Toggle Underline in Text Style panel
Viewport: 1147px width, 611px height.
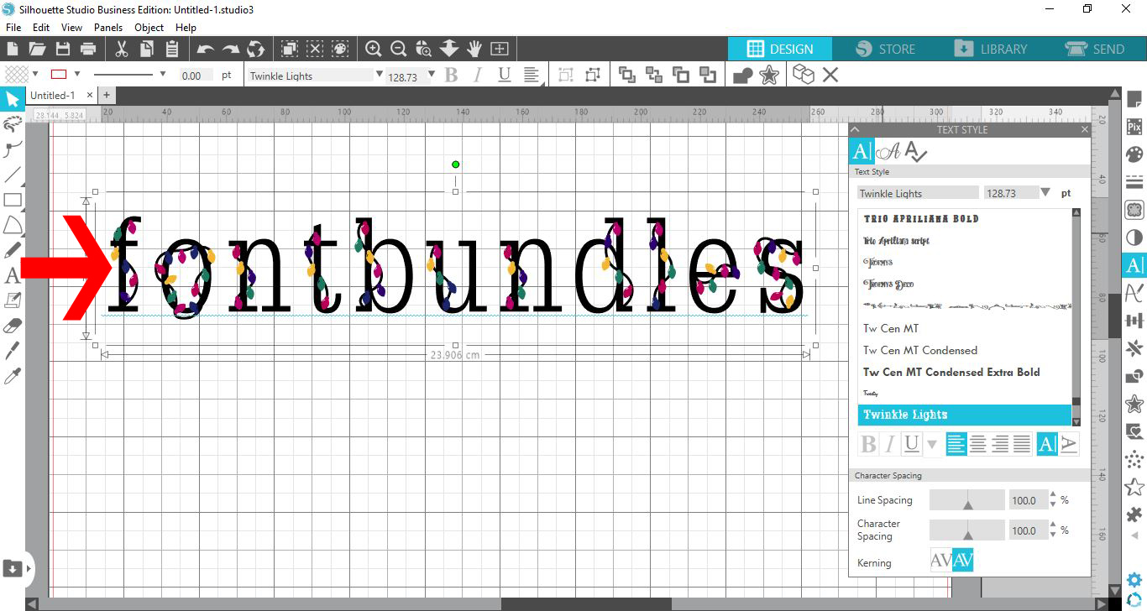[x=912, y=443]
